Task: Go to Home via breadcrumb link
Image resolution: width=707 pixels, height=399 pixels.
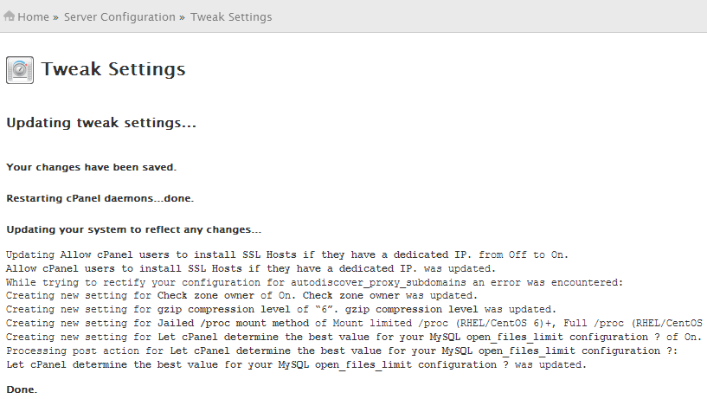Action: pos(33,17)
